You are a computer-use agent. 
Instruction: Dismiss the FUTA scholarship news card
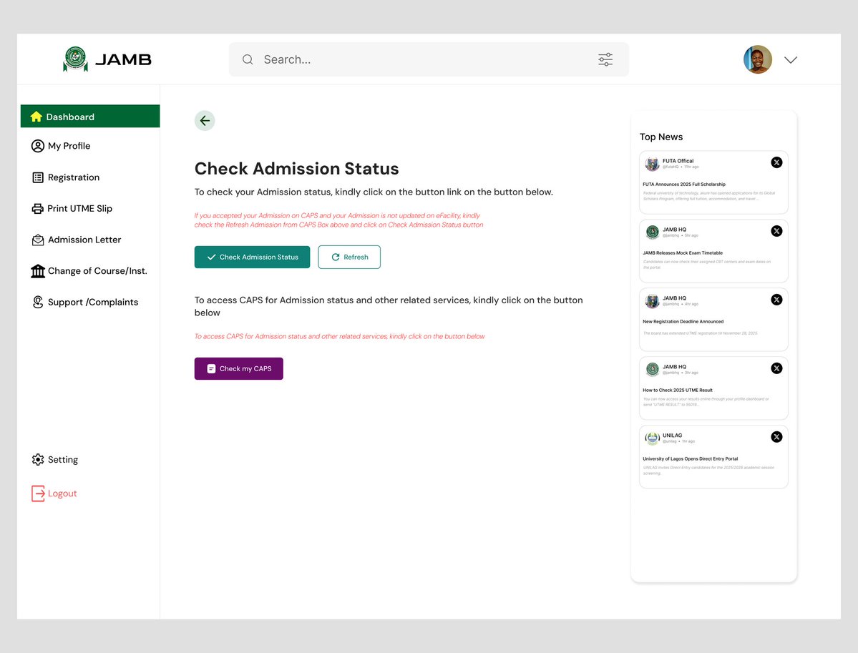tap(776, 162)
